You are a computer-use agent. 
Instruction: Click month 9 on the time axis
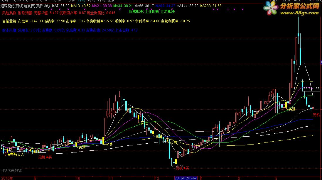point(35,178)
